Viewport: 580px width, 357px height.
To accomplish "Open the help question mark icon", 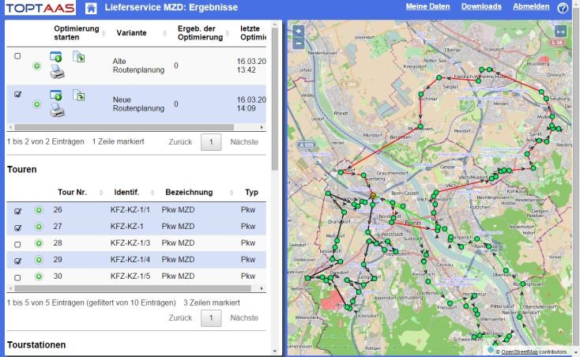I will click(563, 8).
